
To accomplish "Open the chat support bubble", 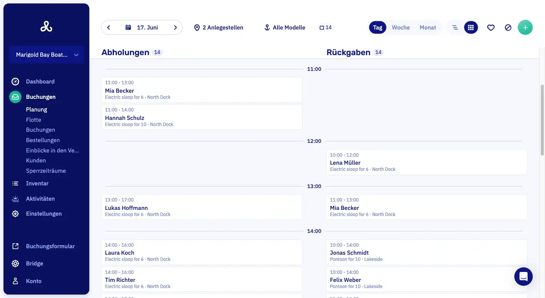I will 524,277.
